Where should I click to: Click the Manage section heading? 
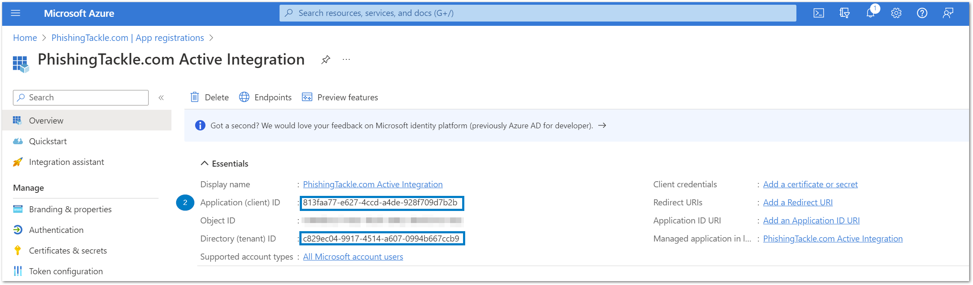coord(28,188)
